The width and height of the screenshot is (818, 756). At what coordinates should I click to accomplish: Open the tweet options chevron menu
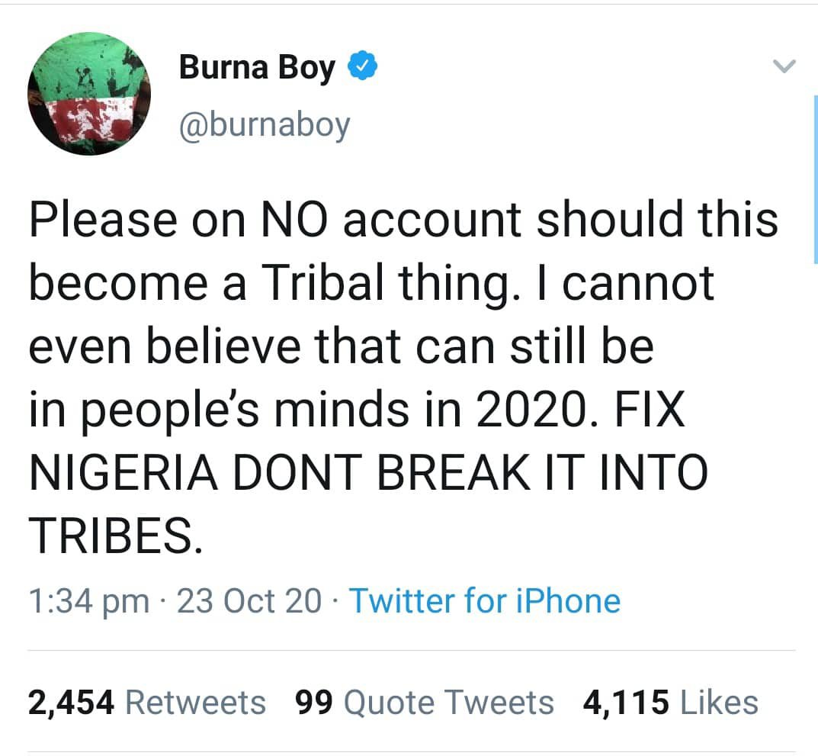click(784, 68)
